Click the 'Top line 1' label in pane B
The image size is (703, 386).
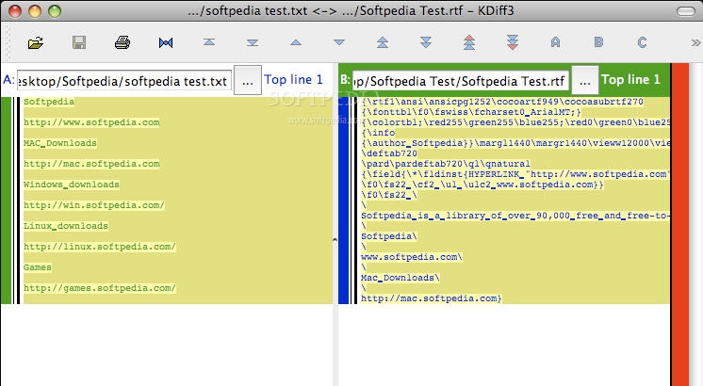point(630,80)
